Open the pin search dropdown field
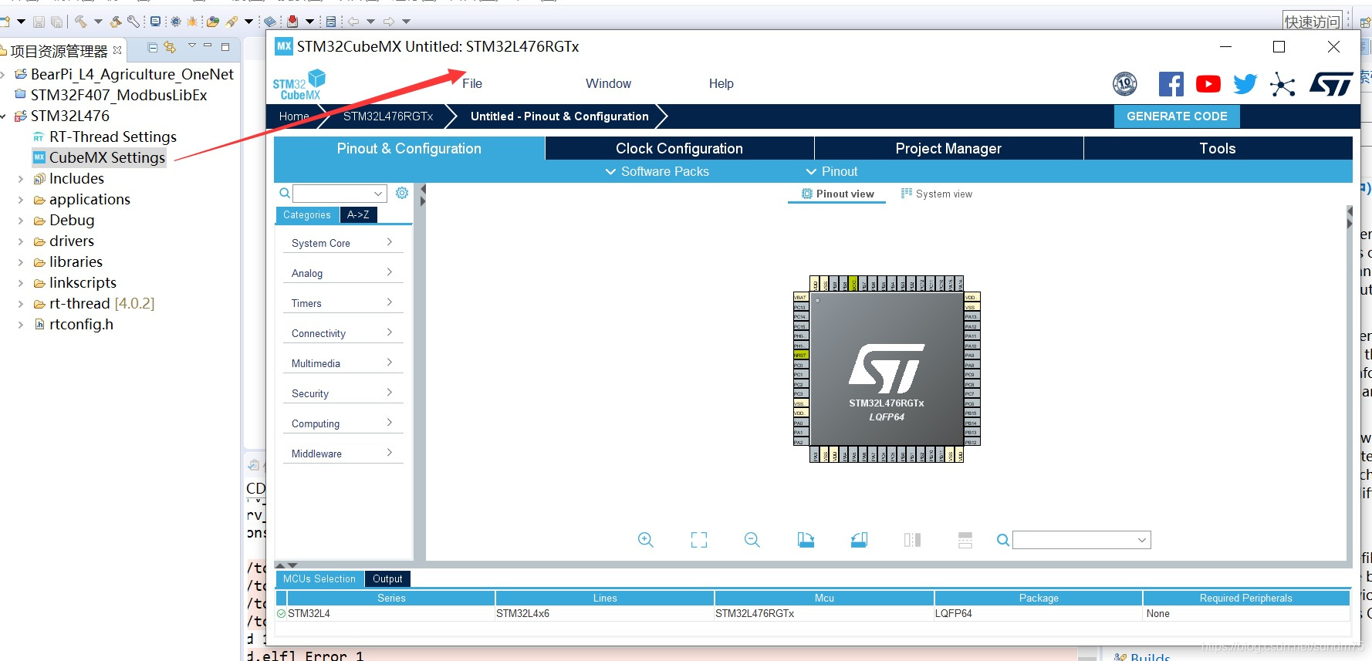This screenshot has width=1372, height=661. click(1082, 540)
